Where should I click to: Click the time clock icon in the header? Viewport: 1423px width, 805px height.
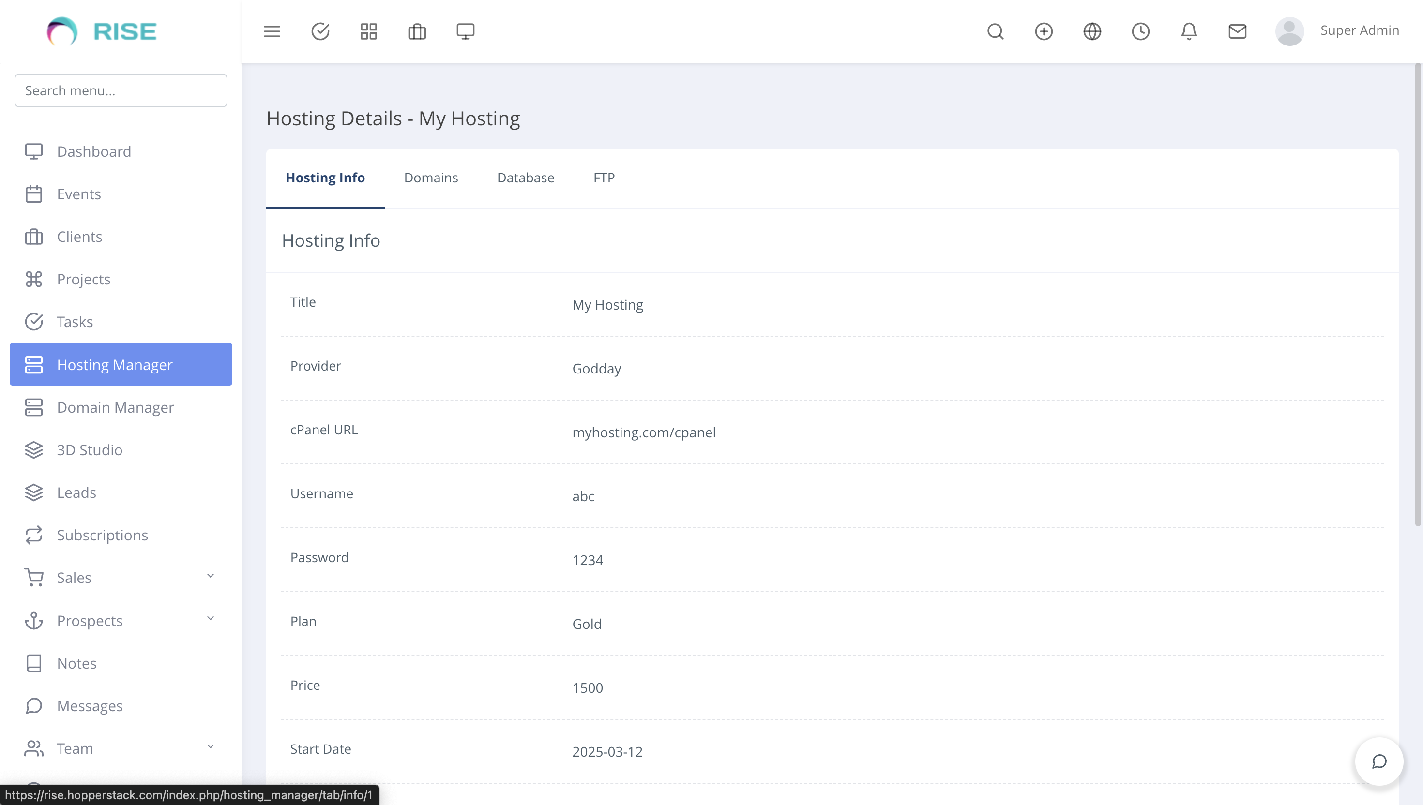coord(1140,31)
